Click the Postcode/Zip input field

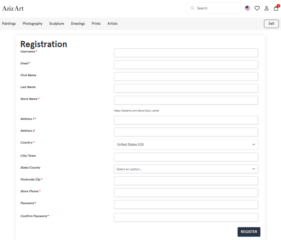pyautogui.click(x=186, y=181)
